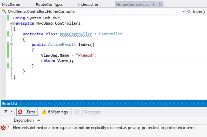Image resolution: width=207 pixels, height=137 pixels.
Task: Collapse the Index() method block
Action: pyautogui.click(x=11, y=45)
